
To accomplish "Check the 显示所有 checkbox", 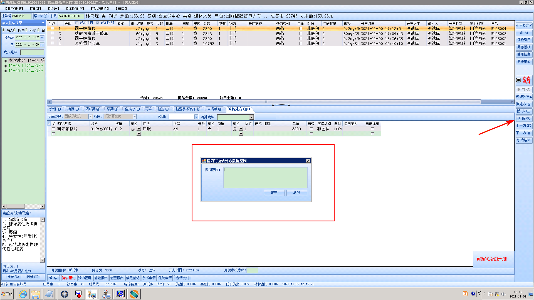I will point(76,23).
